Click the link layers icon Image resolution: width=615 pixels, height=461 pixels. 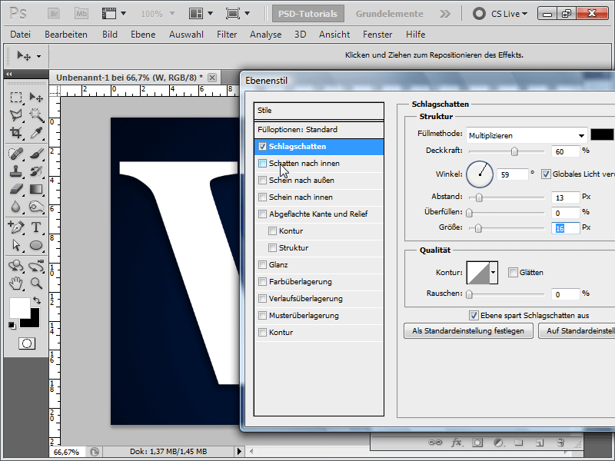(434, 443)
